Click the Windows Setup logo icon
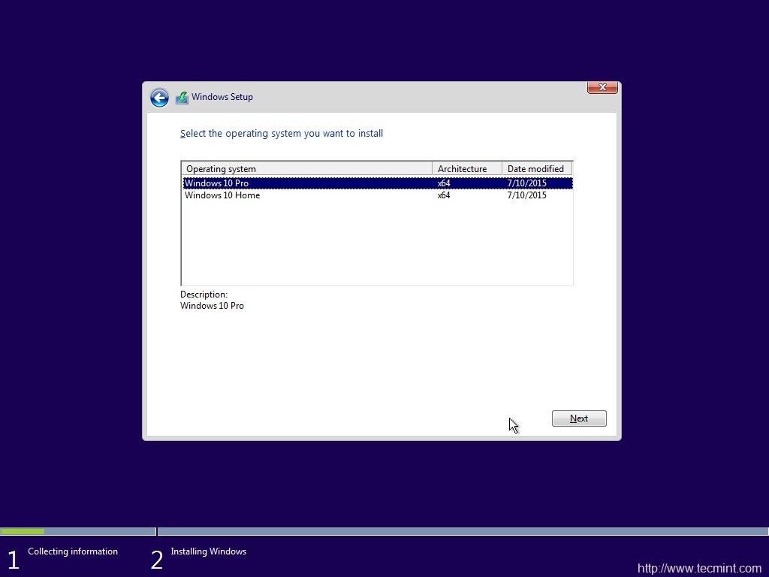Image resolution: width=769 pixels, height=577 pixels. (182, 96)
